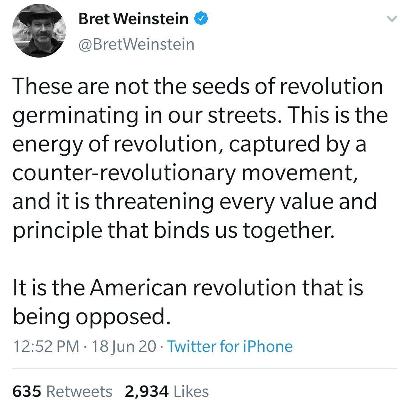
Task: View the 2,934 Likes list
Action: tap(167, 391)
